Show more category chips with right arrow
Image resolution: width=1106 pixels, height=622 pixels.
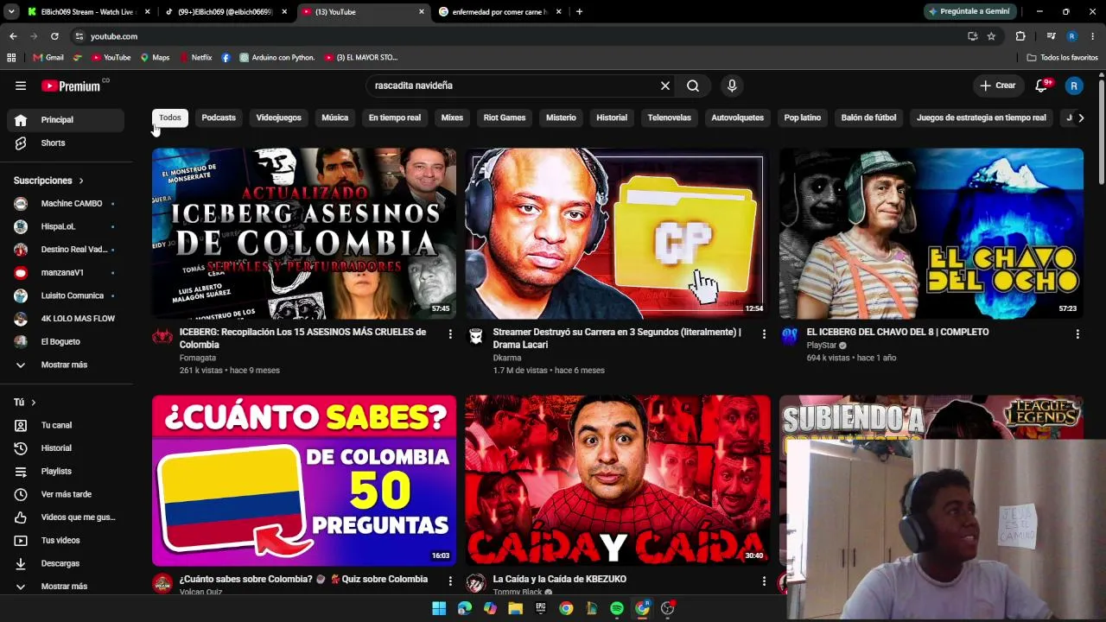(1080, 117)
